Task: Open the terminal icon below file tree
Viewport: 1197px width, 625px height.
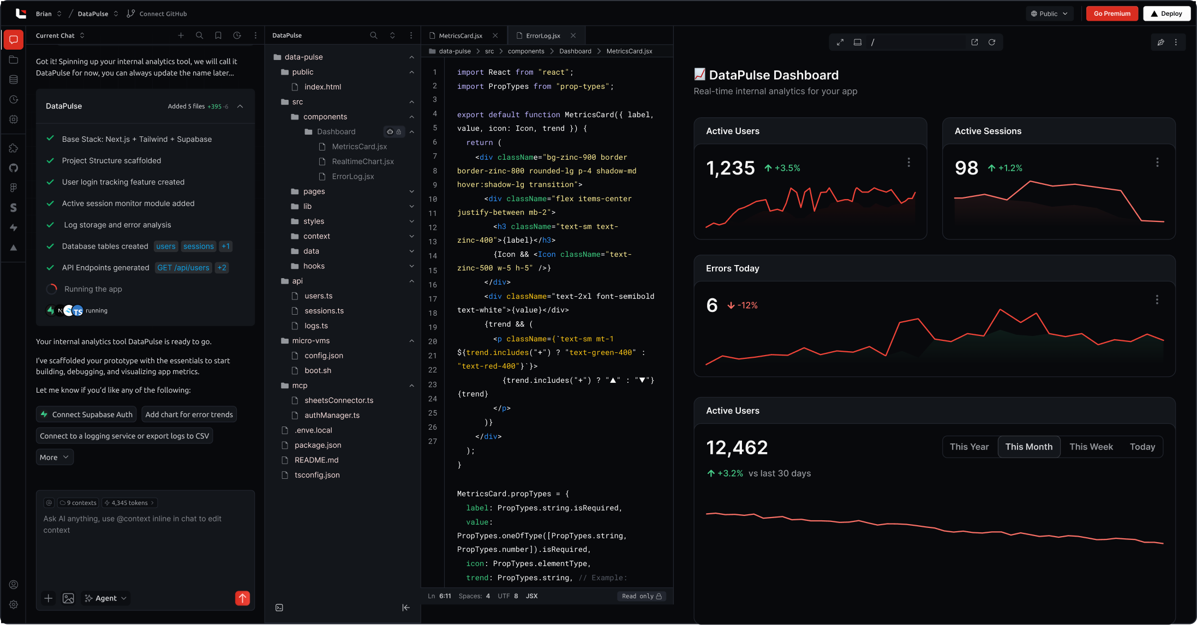Action: point(279,608)
